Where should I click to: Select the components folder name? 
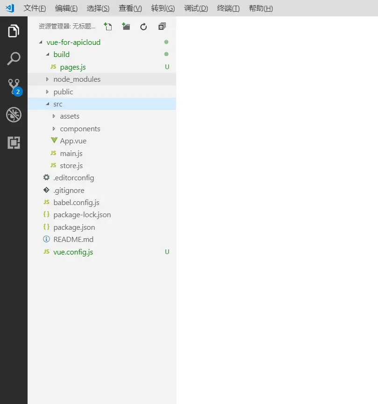click(80, 128)
